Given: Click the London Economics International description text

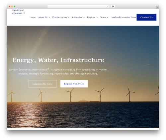Looking at the screenshot, I should [58, 71].
